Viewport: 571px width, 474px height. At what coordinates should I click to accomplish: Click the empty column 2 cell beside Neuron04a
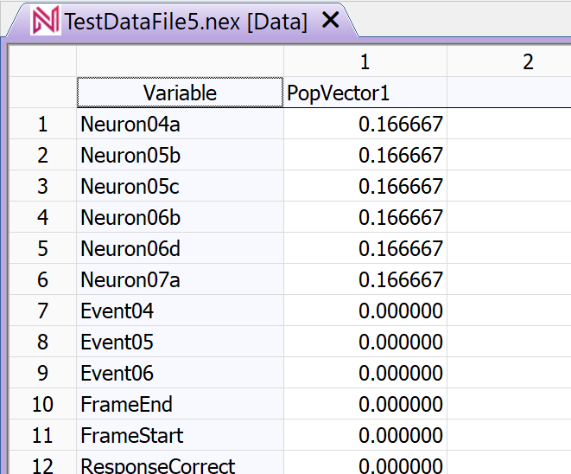pyautogui.click(x=509, y=124)
